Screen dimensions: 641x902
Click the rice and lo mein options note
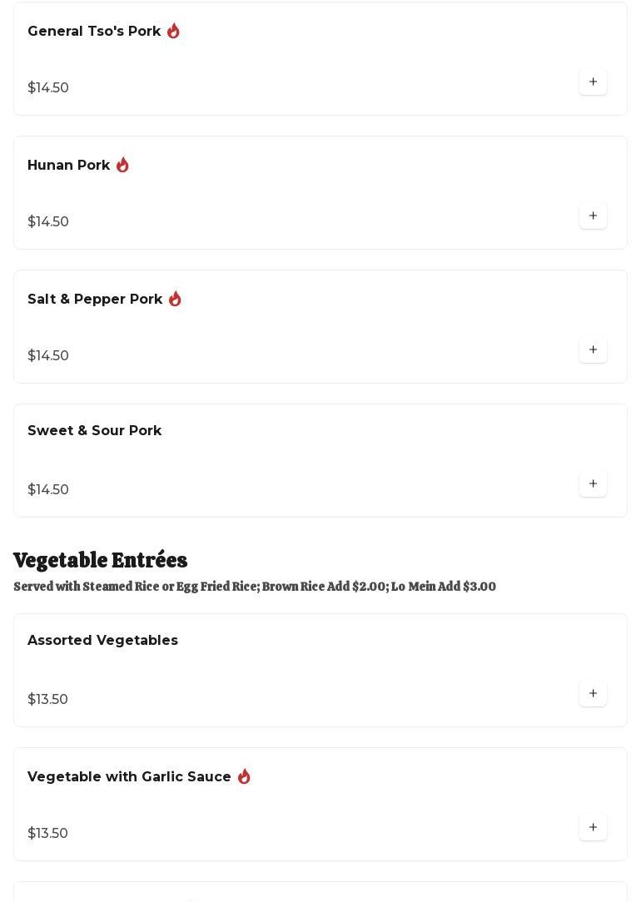[x=255, y=587]
